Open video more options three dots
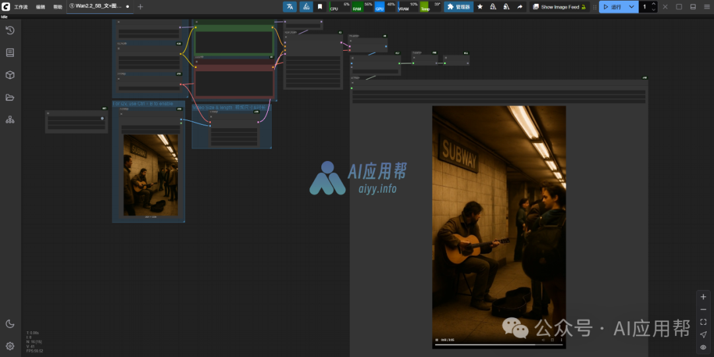The height and width of the screenshot is (357, 714). 561,340
